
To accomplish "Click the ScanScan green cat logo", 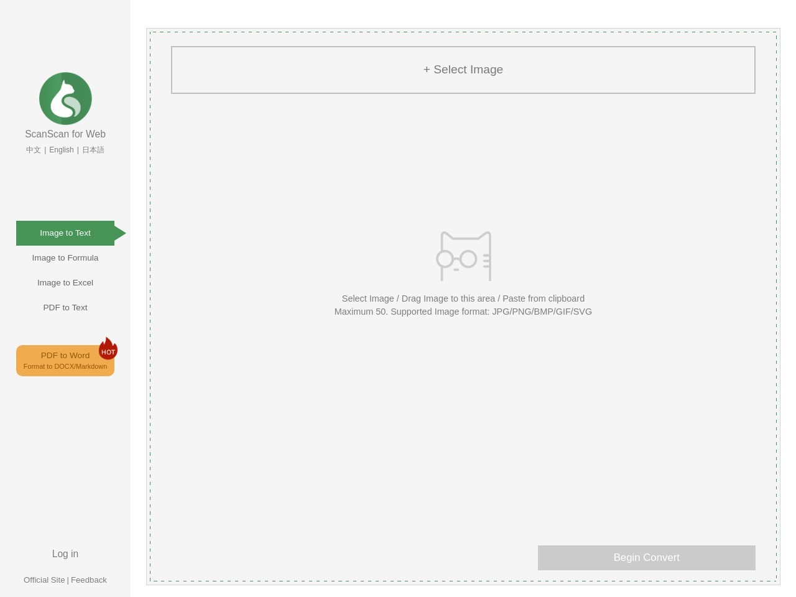I will click(65, 98).
